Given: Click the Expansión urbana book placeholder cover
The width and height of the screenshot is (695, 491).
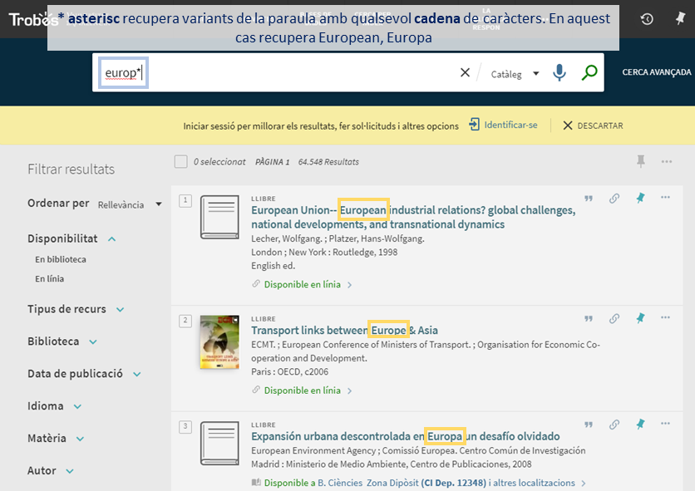Looking at the screenshot, I should coord(219,443).
